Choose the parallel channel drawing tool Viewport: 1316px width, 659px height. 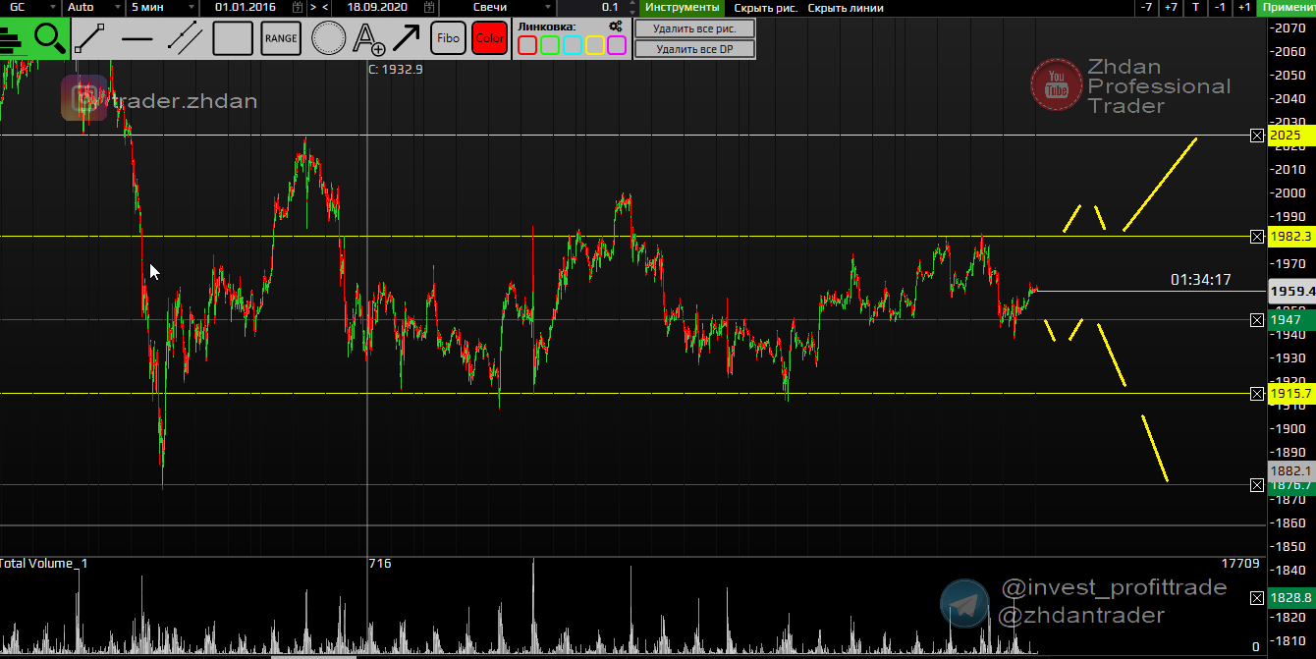(x=185, y=38)
